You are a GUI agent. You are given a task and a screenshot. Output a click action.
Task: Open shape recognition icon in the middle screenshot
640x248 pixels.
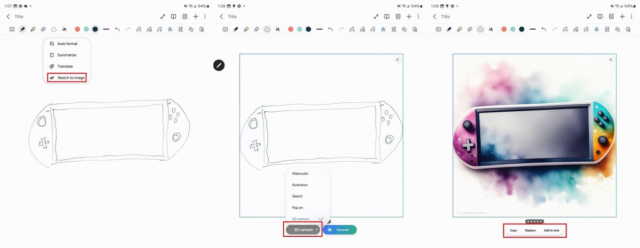click(405, 29)
